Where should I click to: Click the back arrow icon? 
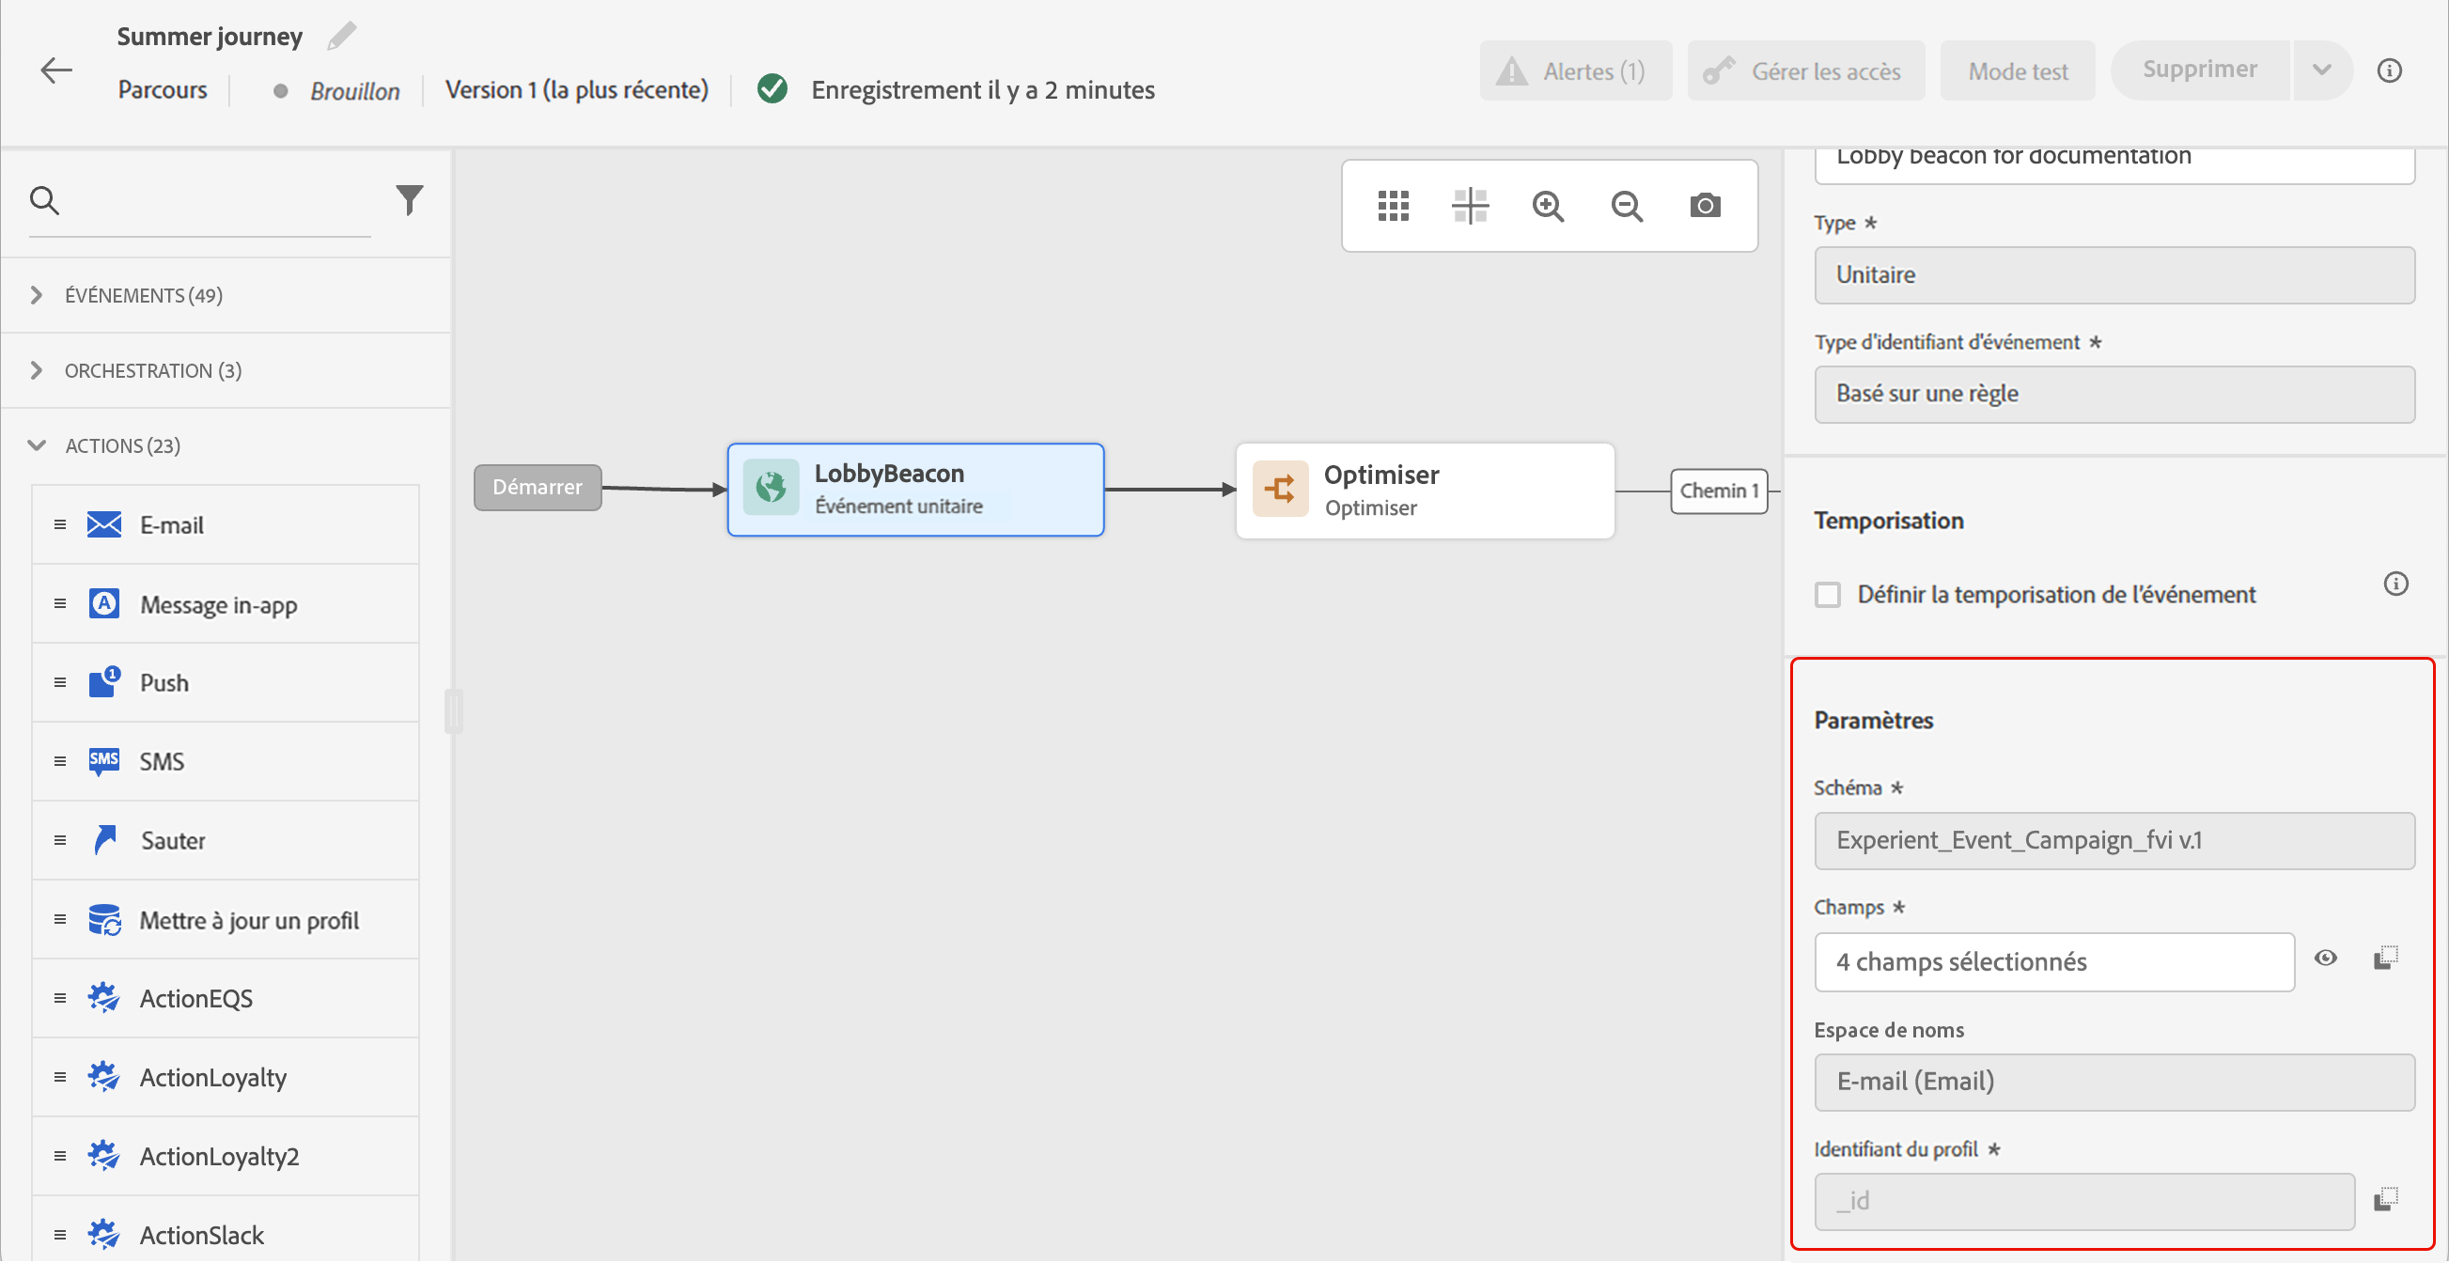[56, 70]
